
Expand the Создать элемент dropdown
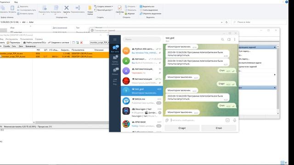pyautogui.click(x=104, y=6)
